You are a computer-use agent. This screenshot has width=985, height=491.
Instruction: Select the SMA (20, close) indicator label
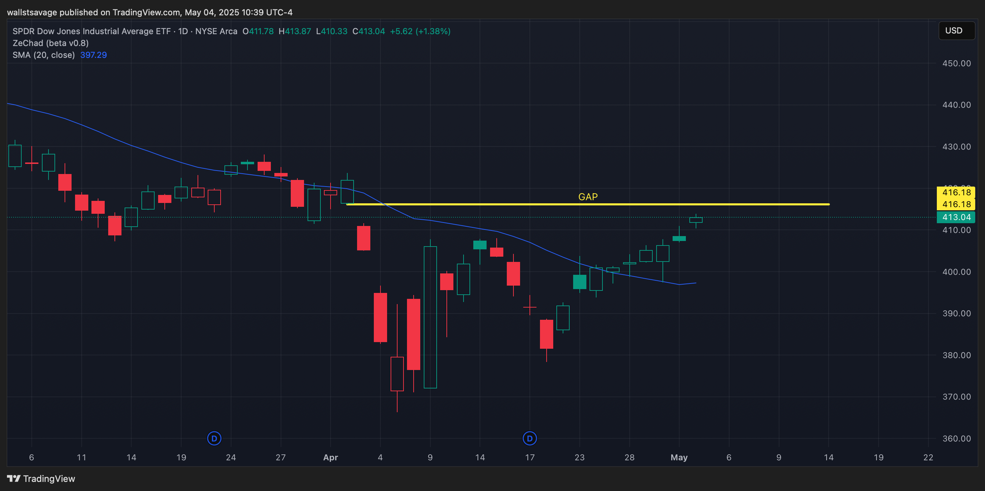(44, 55)
